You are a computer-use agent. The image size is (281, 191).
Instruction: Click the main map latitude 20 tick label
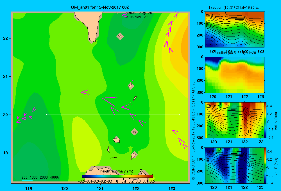[x=6, y=115]
